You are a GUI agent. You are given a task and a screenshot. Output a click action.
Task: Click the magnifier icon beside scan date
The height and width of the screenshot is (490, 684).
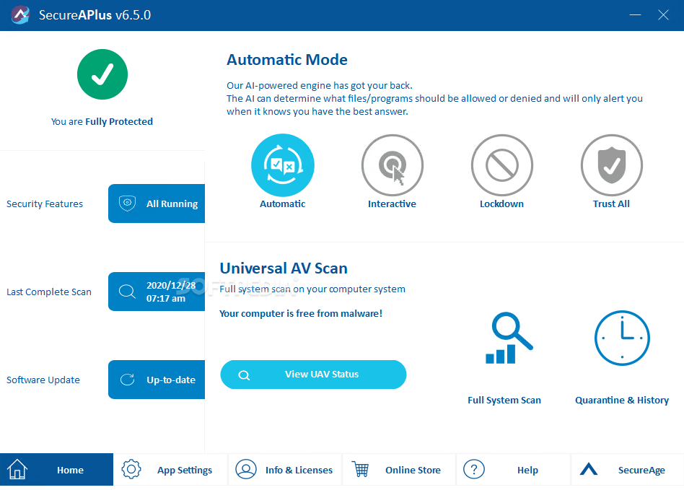(128, 291)
